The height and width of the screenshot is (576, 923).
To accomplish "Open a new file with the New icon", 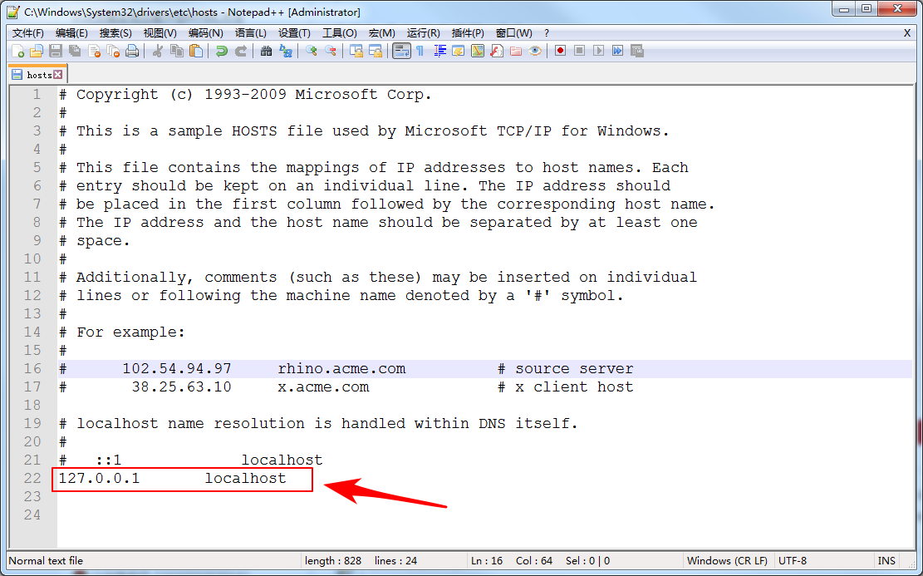I will click(18, 52).
